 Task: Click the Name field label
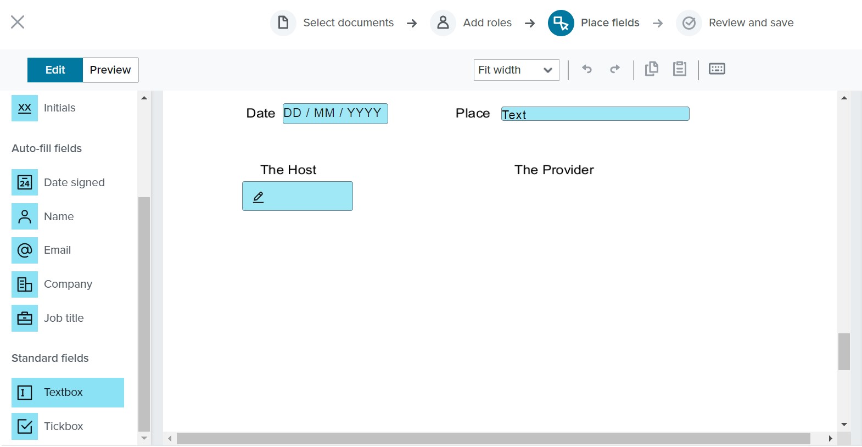point(59,216)
